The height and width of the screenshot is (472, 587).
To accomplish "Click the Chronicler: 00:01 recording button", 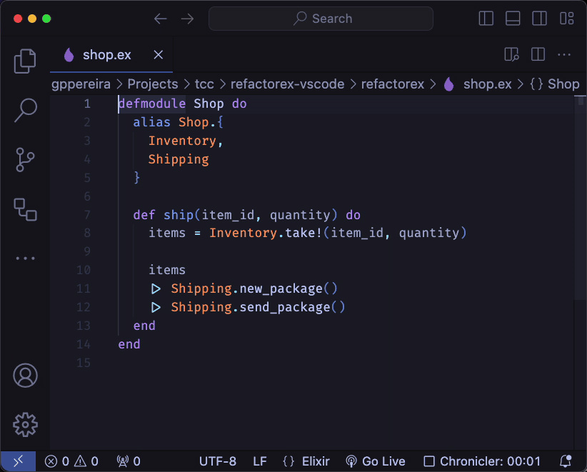I will coord(482,461).
